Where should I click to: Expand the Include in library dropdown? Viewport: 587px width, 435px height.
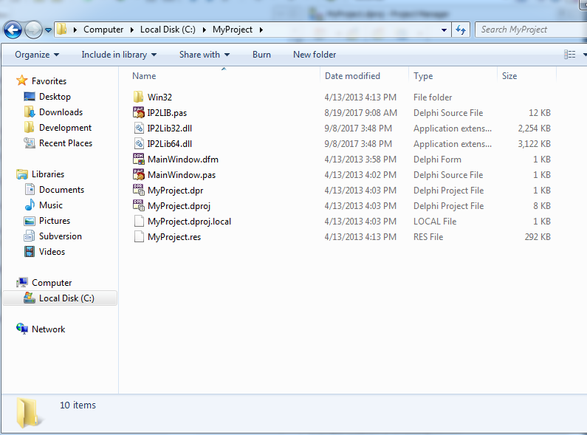pos(118,55)
